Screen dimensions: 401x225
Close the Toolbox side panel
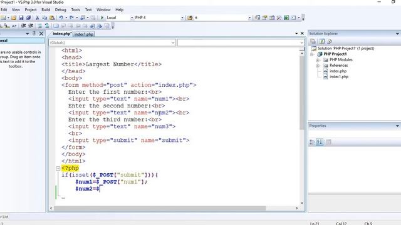point(41,33)
